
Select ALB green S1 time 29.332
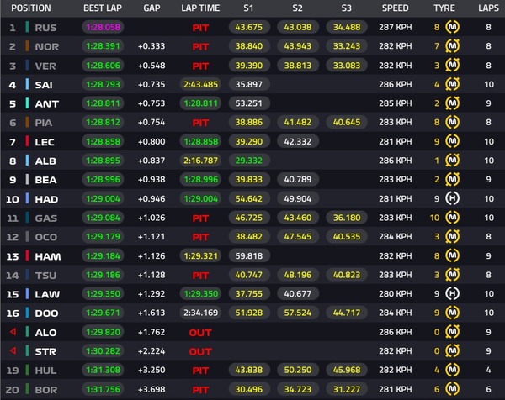(x=249, y=161)
